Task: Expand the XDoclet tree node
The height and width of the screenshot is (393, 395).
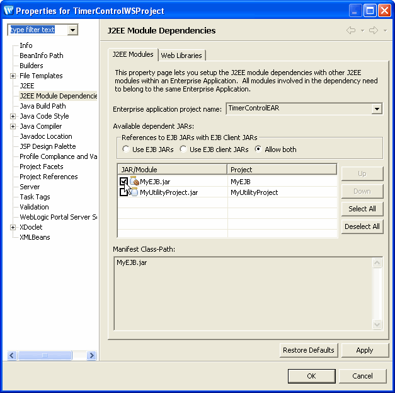Action: (13, 227)
